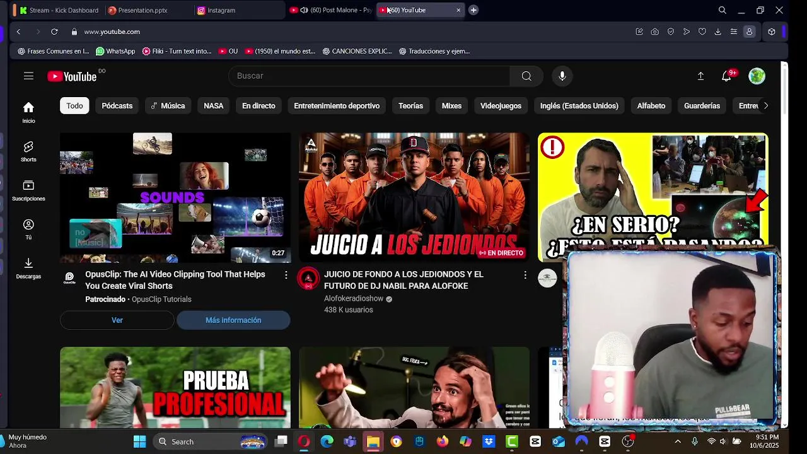807x454 pixels.
Task: Open Descargas in sidebar
Action: (x=28, y=269)
